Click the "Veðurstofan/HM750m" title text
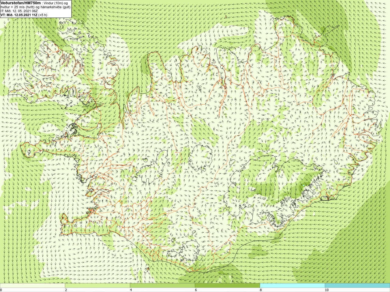Viewport: 390px width, 292px height. [x=21, y=3]
